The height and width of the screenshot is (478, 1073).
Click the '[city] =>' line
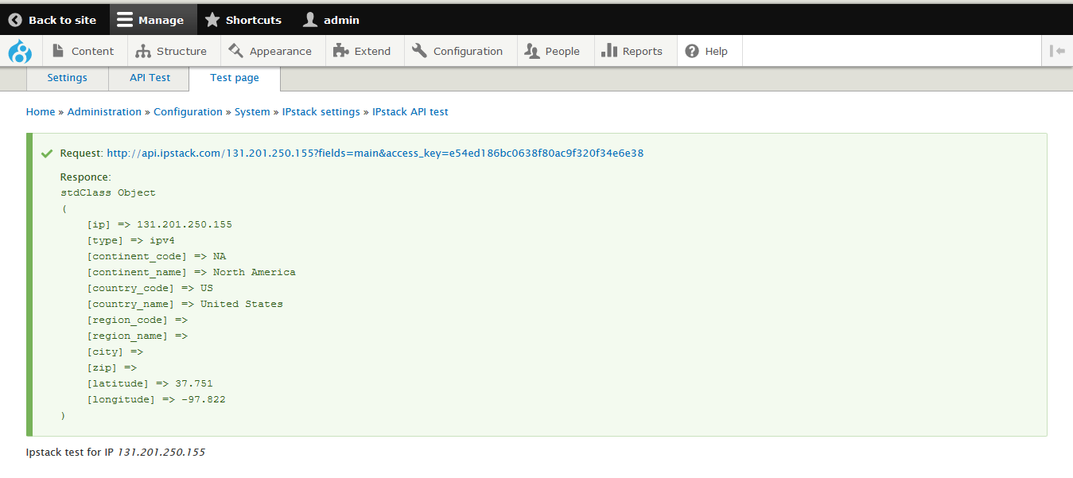[115, 352]
